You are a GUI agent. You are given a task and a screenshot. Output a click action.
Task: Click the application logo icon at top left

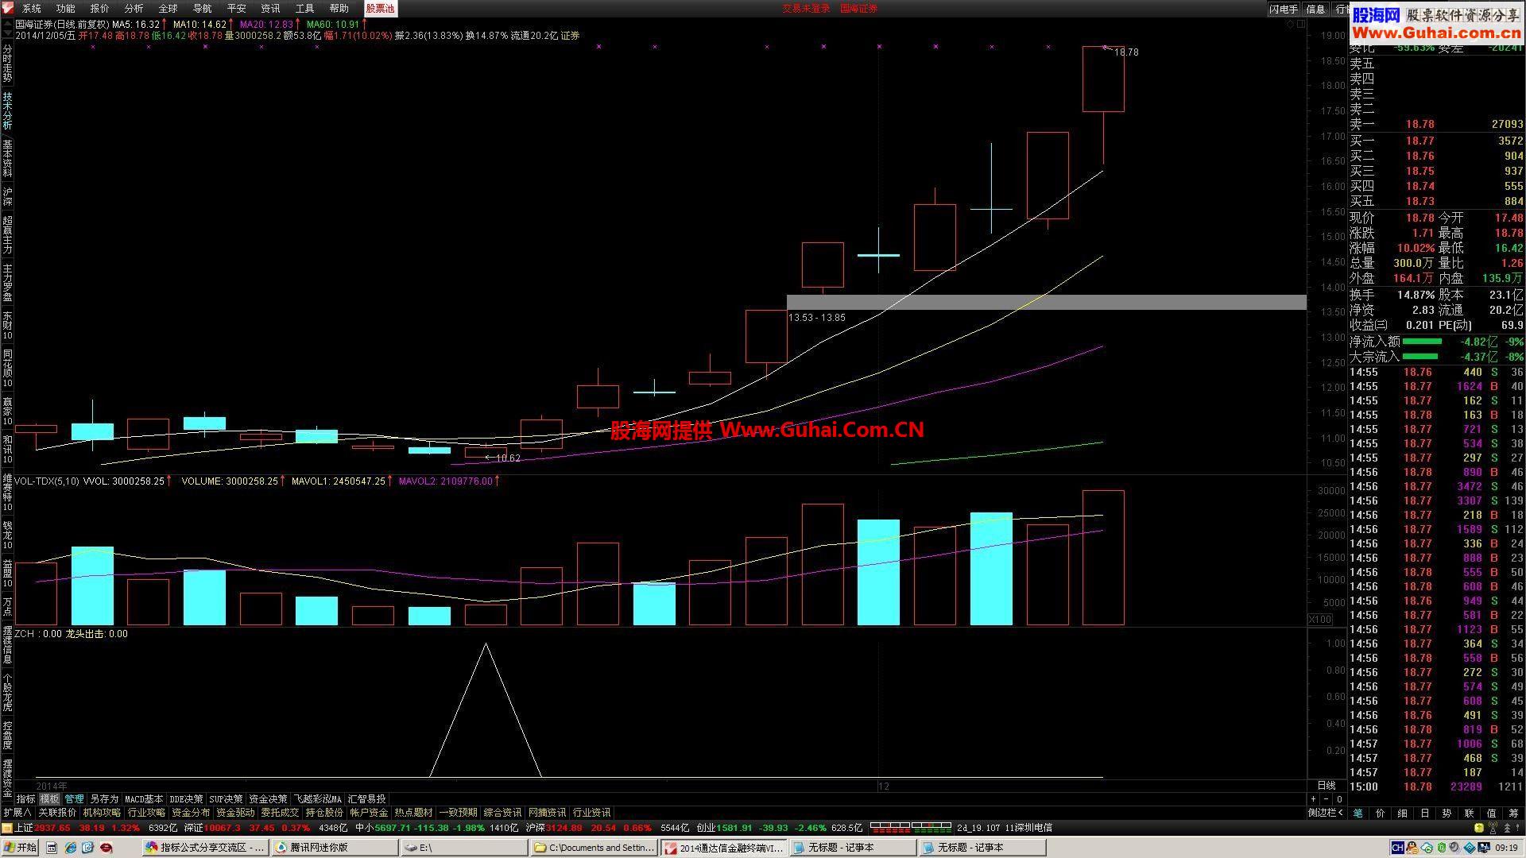7,8
